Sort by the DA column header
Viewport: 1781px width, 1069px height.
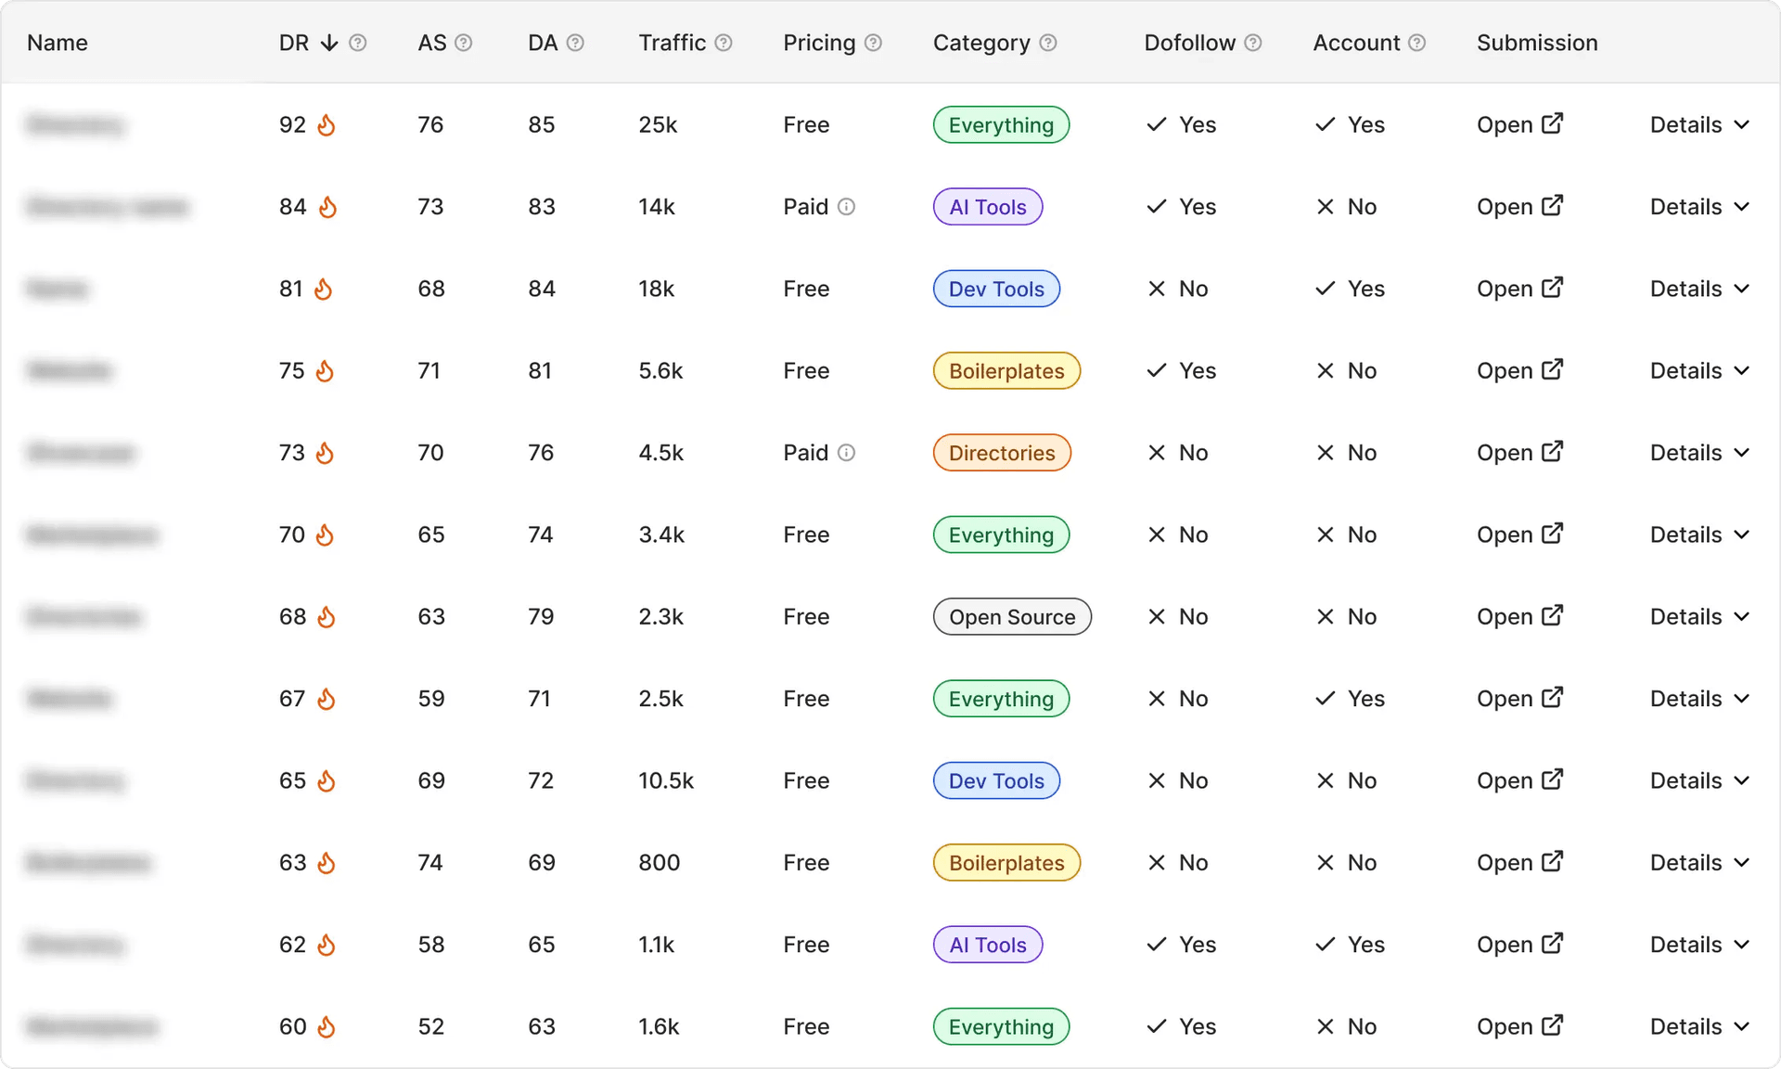[543, 43]
